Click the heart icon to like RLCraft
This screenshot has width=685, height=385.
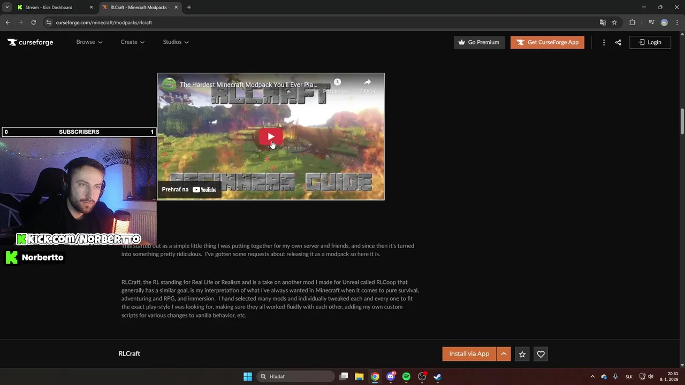click(x=541, y=354)
